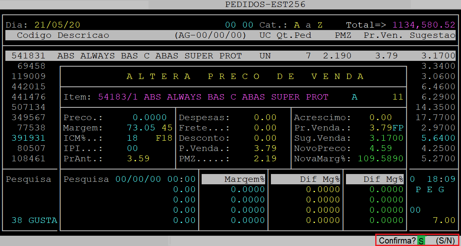The width and height of the screenshot is (461, 246).
Task: Click the PrAnt value 3.59
Action: point(138,158)
